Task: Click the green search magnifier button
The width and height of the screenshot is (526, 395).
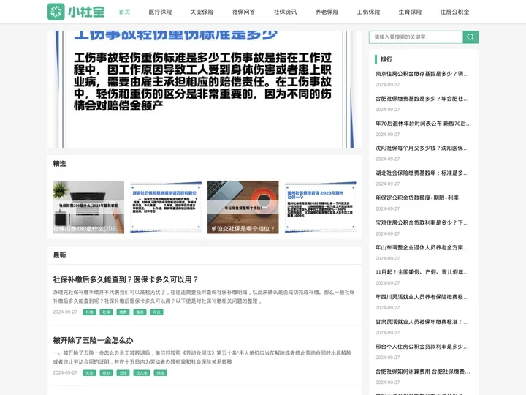Action: pos(470,37)
